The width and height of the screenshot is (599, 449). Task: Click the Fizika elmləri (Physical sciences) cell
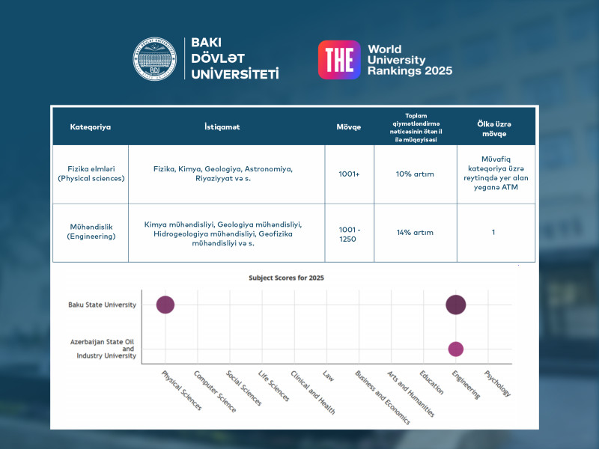[91, 174]
